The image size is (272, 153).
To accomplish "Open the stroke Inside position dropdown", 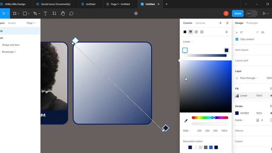I will [240, 120].
